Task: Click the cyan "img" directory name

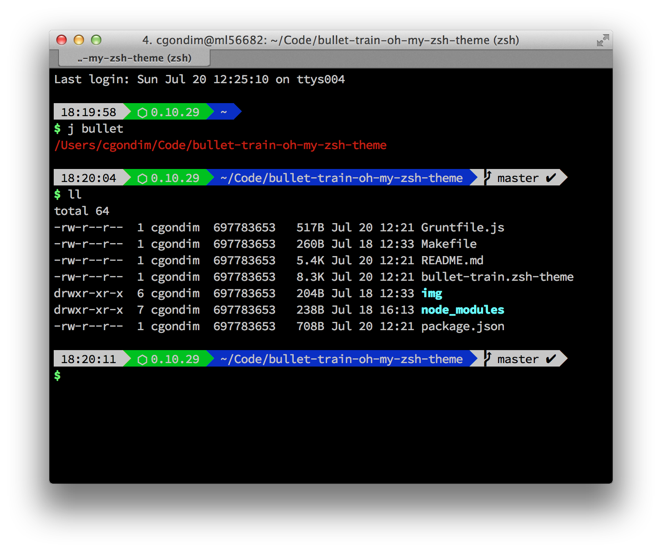Action: click(432, 294)
